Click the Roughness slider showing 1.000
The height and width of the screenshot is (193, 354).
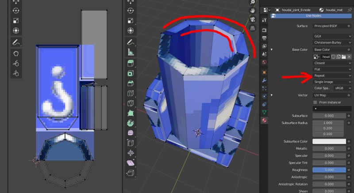pyautogui.click(x=329, y=170)
